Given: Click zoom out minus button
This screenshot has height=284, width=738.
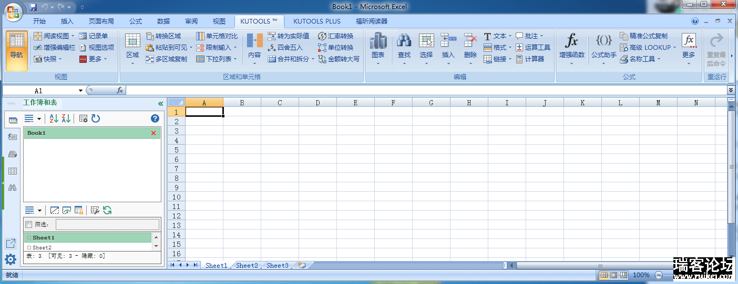Looking at the screenshot, I should pos(658,275).
